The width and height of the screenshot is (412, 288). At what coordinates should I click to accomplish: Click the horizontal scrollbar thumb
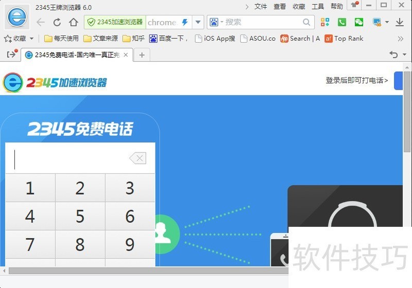[148, 270]
